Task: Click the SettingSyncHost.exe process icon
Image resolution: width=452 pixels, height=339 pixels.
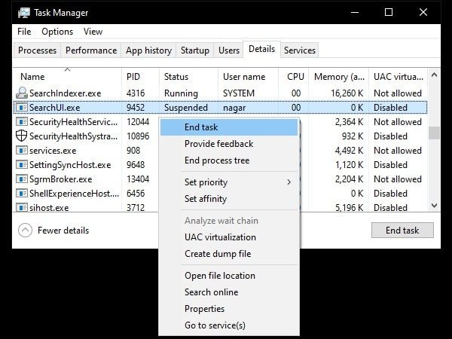Action: point(21,164)
